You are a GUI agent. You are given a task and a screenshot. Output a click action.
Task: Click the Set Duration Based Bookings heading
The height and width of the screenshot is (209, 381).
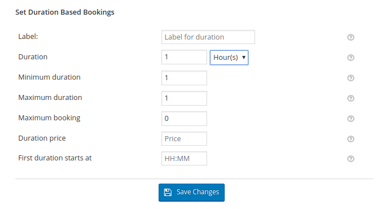pos(65,12)
